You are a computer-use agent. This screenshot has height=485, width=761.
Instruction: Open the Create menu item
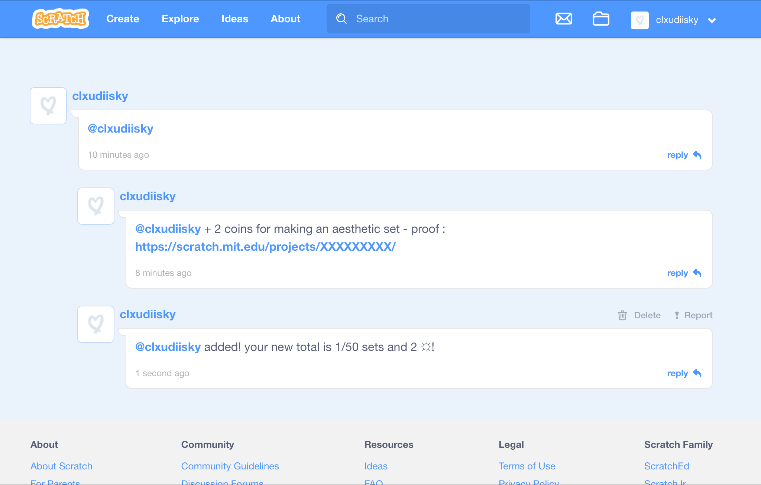click(x=123, y=19)
